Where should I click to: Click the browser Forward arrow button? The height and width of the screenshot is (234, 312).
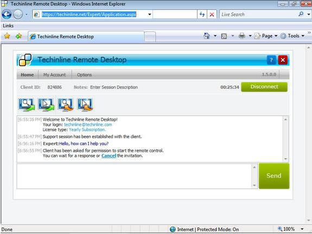(x=18, y=14)
